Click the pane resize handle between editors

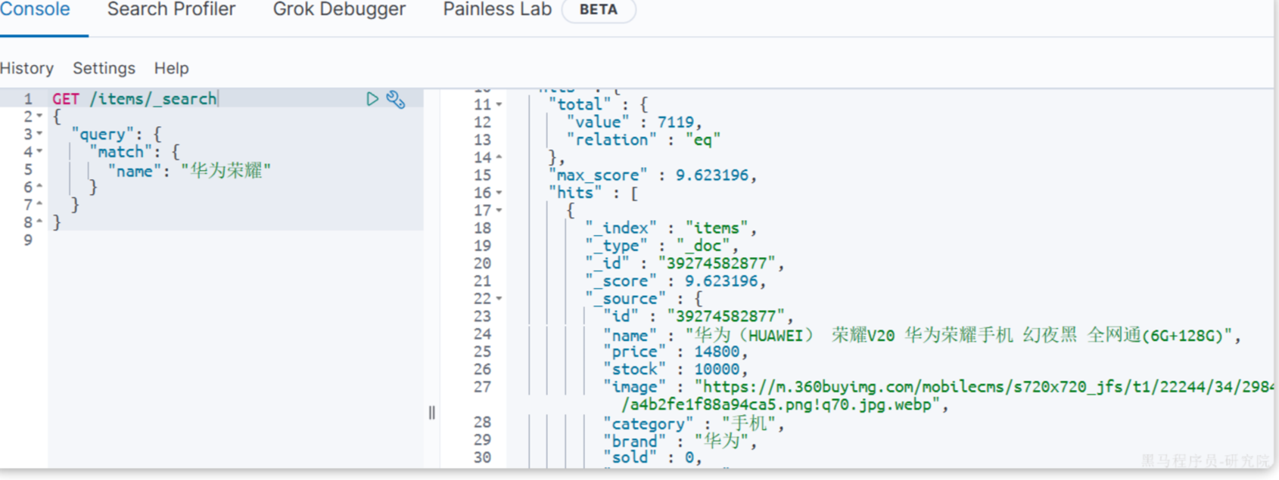coord(431,413)
